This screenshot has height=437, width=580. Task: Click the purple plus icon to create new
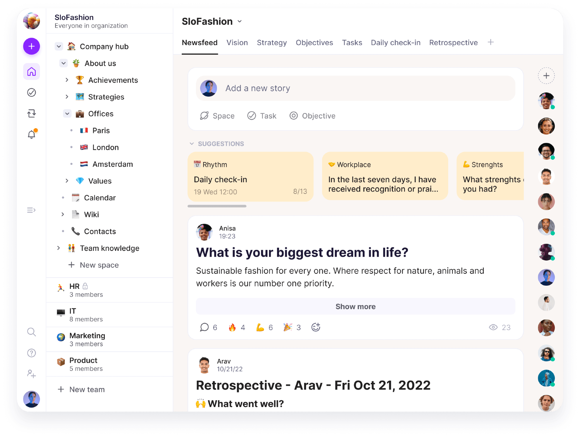31,46
